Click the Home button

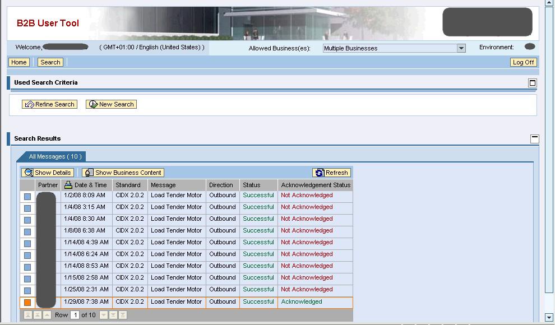18,62
